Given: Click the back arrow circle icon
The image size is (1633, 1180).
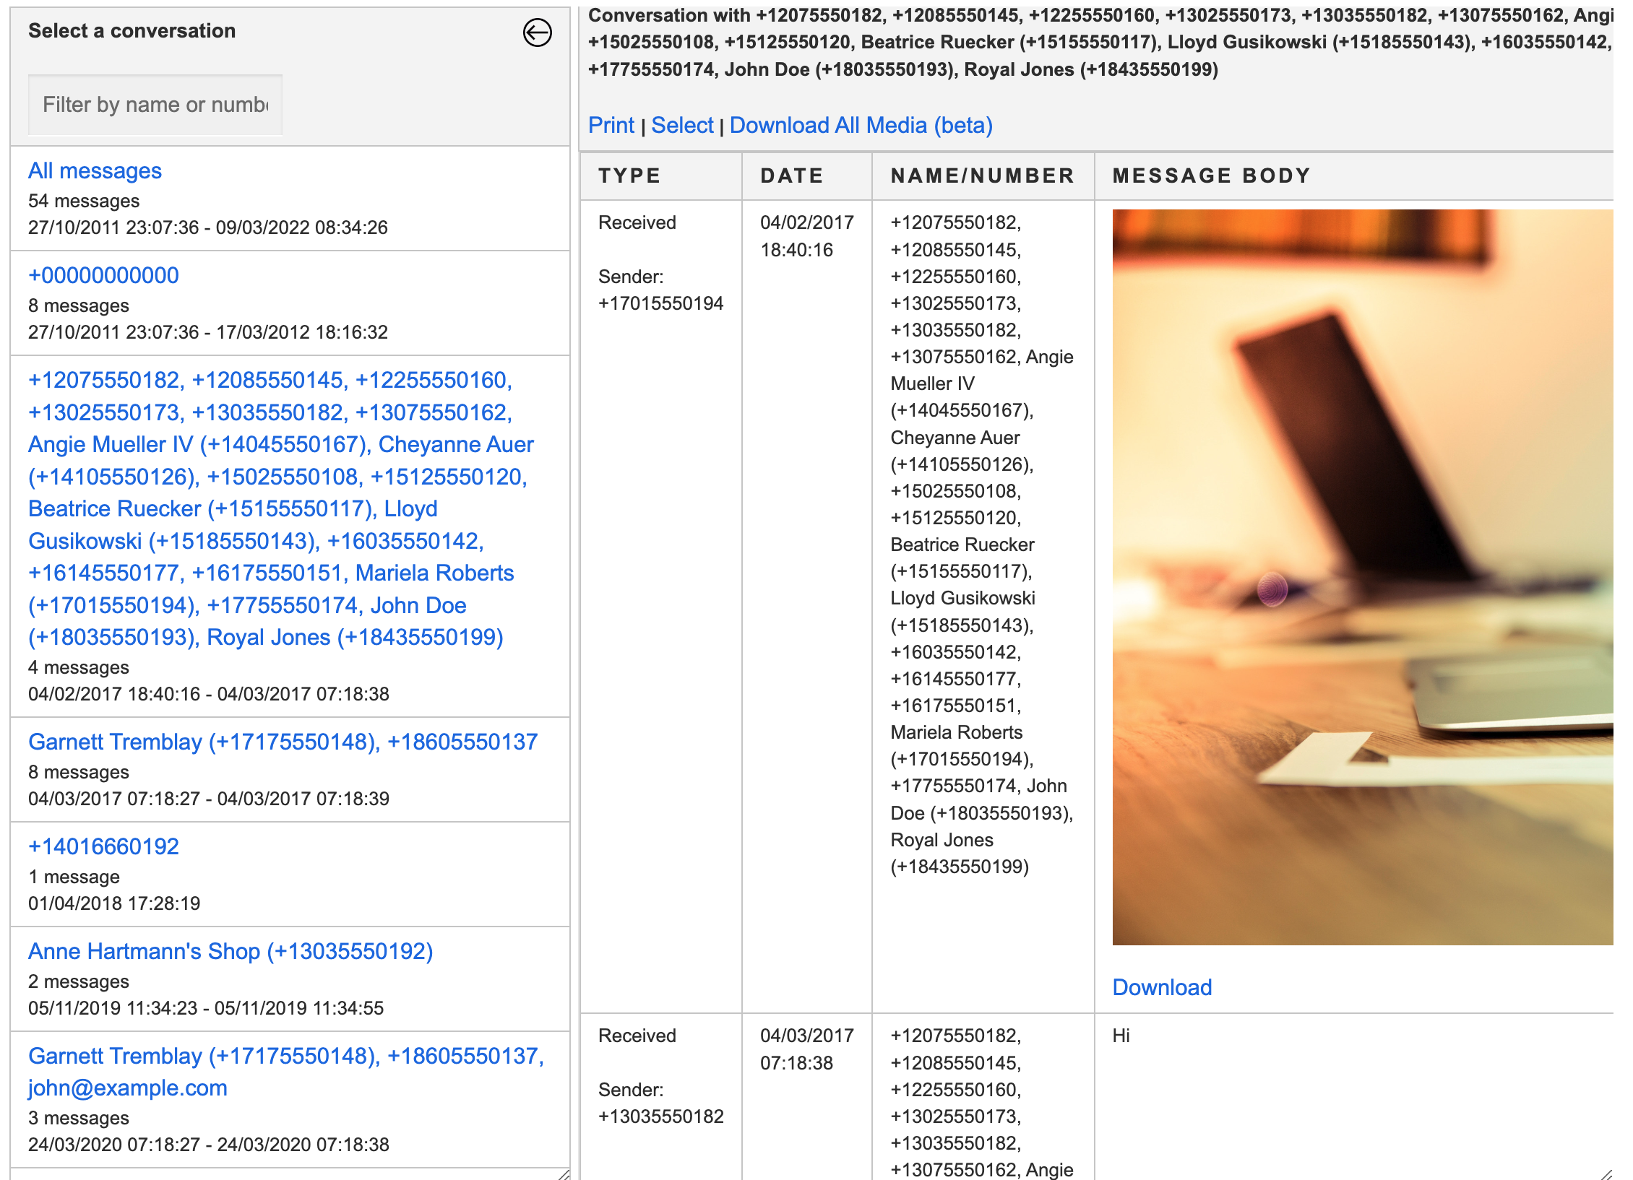Looking at the screenshot, I should pos(537,32).
